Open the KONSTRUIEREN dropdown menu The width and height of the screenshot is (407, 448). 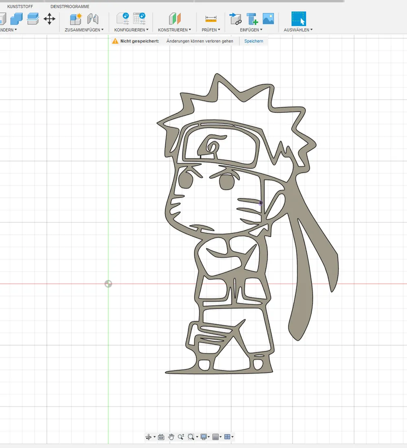coord(174,30)
